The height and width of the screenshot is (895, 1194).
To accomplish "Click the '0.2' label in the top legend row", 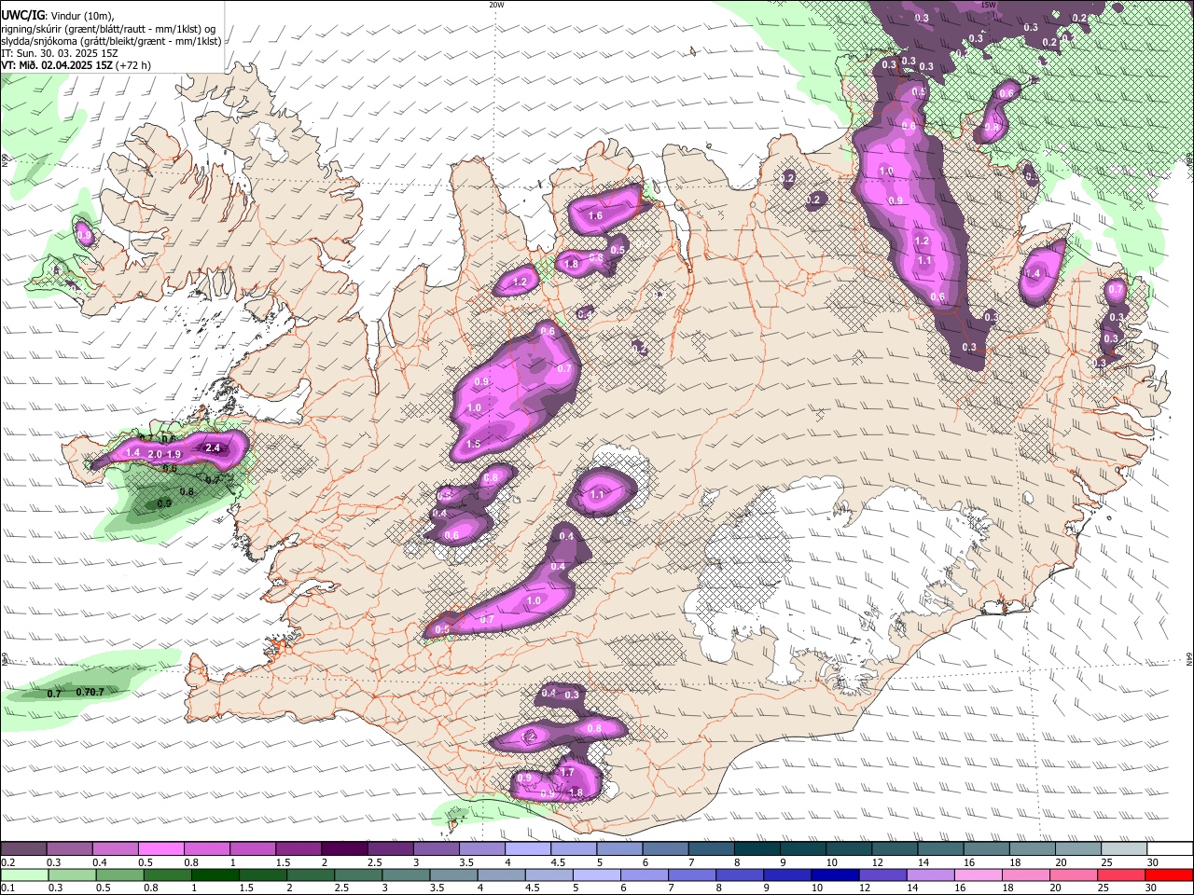I will (7, 862).
